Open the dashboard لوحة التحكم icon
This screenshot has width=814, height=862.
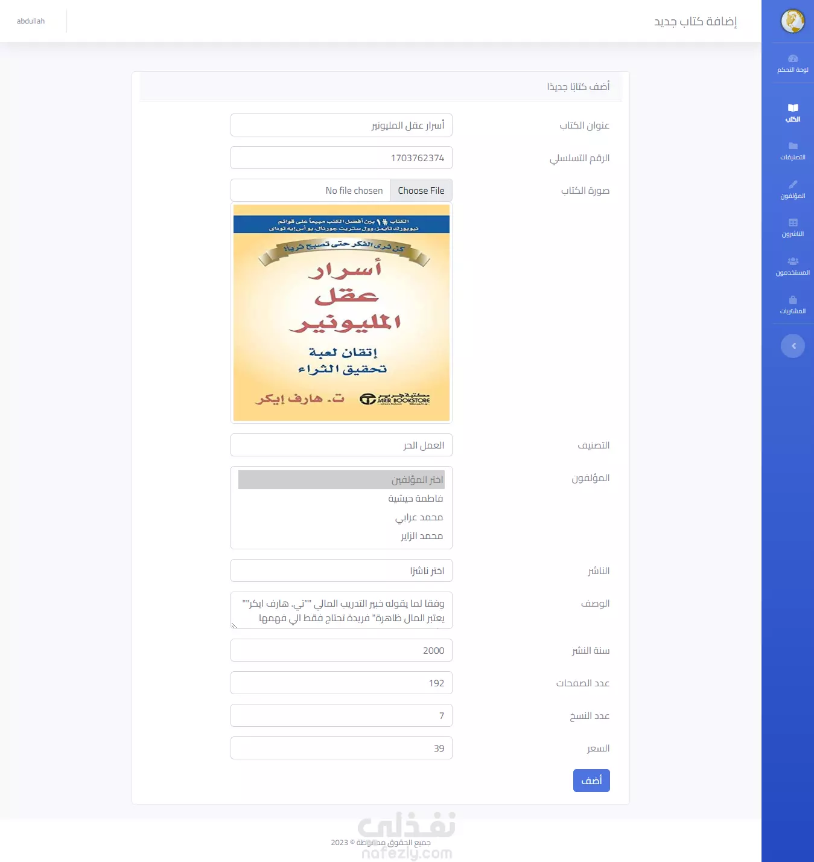(x=793, y=59)
